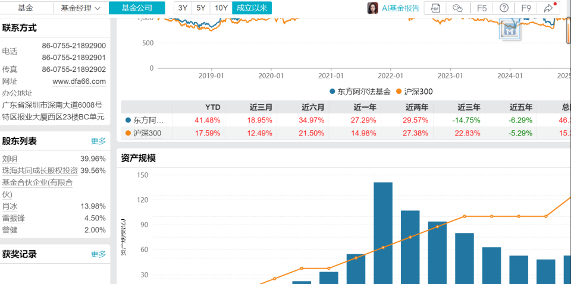Image resolution: width=571 pixels, height=284 pixels.
Task: Click the 39.96% share value
Action: (x=93, y=159)
